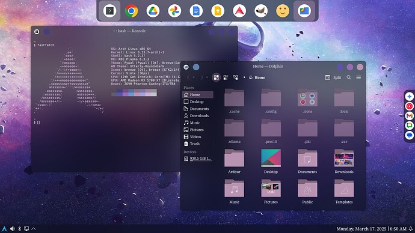This screenshot has width=415, height=233.
Task: Expand the back history dropdown arrow
Action: (194, 77)
